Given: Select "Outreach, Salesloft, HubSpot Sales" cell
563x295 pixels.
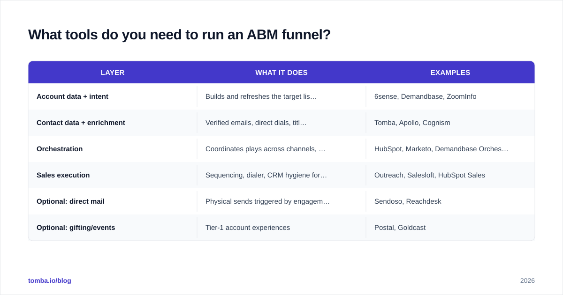Looking at the screenshot, I should (x=450, y=175).
